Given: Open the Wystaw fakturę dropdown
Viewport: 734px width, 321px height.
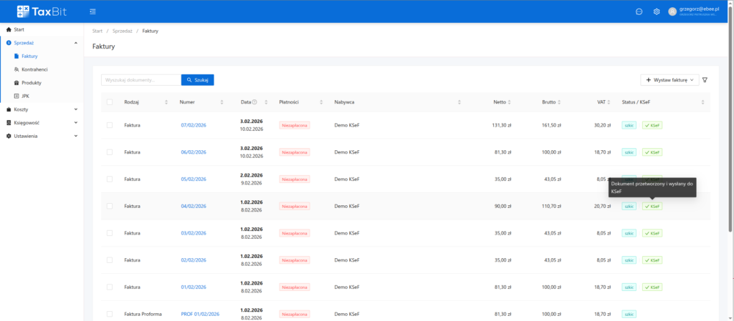Looking at the screenshot, I should pos(669,80).
